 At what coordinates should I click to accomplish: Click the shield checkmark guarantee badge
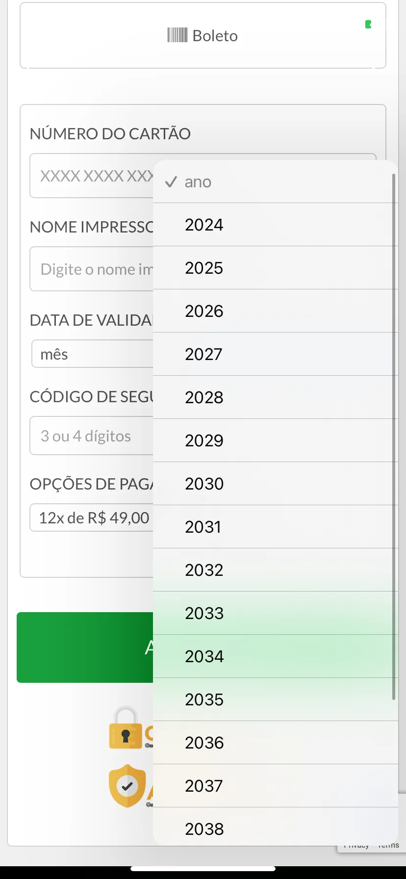point(127,786)
